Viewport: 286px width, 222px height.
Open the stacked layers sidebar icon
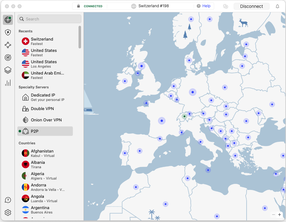pos(8,70)
